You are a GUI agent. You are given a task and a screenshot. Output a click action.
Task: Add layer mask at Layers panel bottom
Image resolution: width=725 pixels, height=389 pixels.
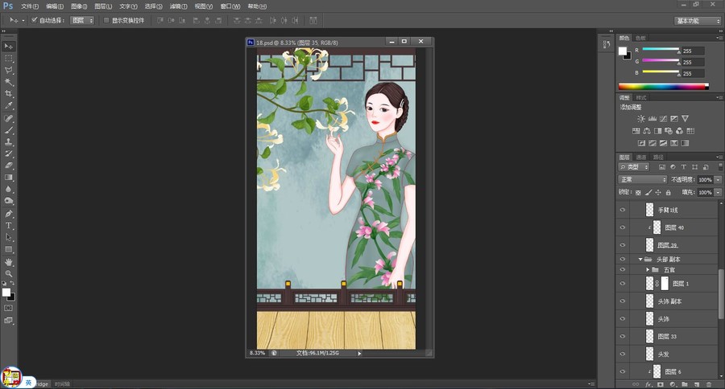click(661, 384)
